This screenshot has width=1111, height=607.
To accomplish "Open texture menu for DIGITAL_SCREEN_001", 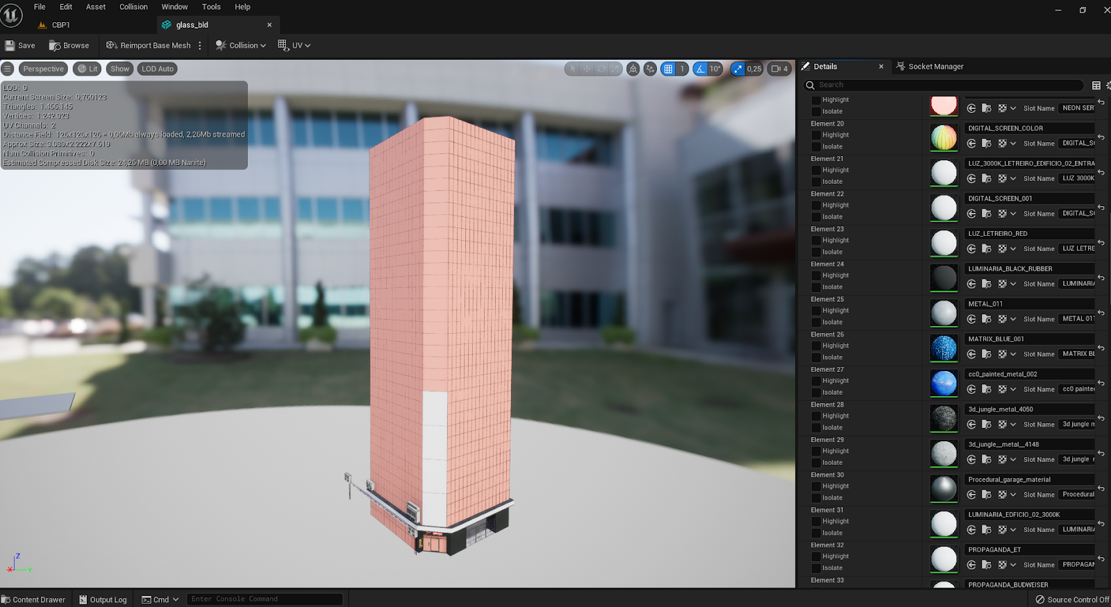I will [1007, 214].
